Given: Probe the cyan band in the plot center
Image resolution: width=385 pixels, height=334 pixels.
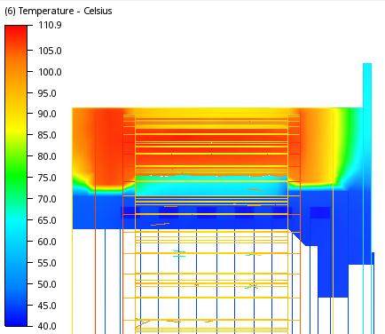Looking at the screenshot, I should click(x=211, y=186).
